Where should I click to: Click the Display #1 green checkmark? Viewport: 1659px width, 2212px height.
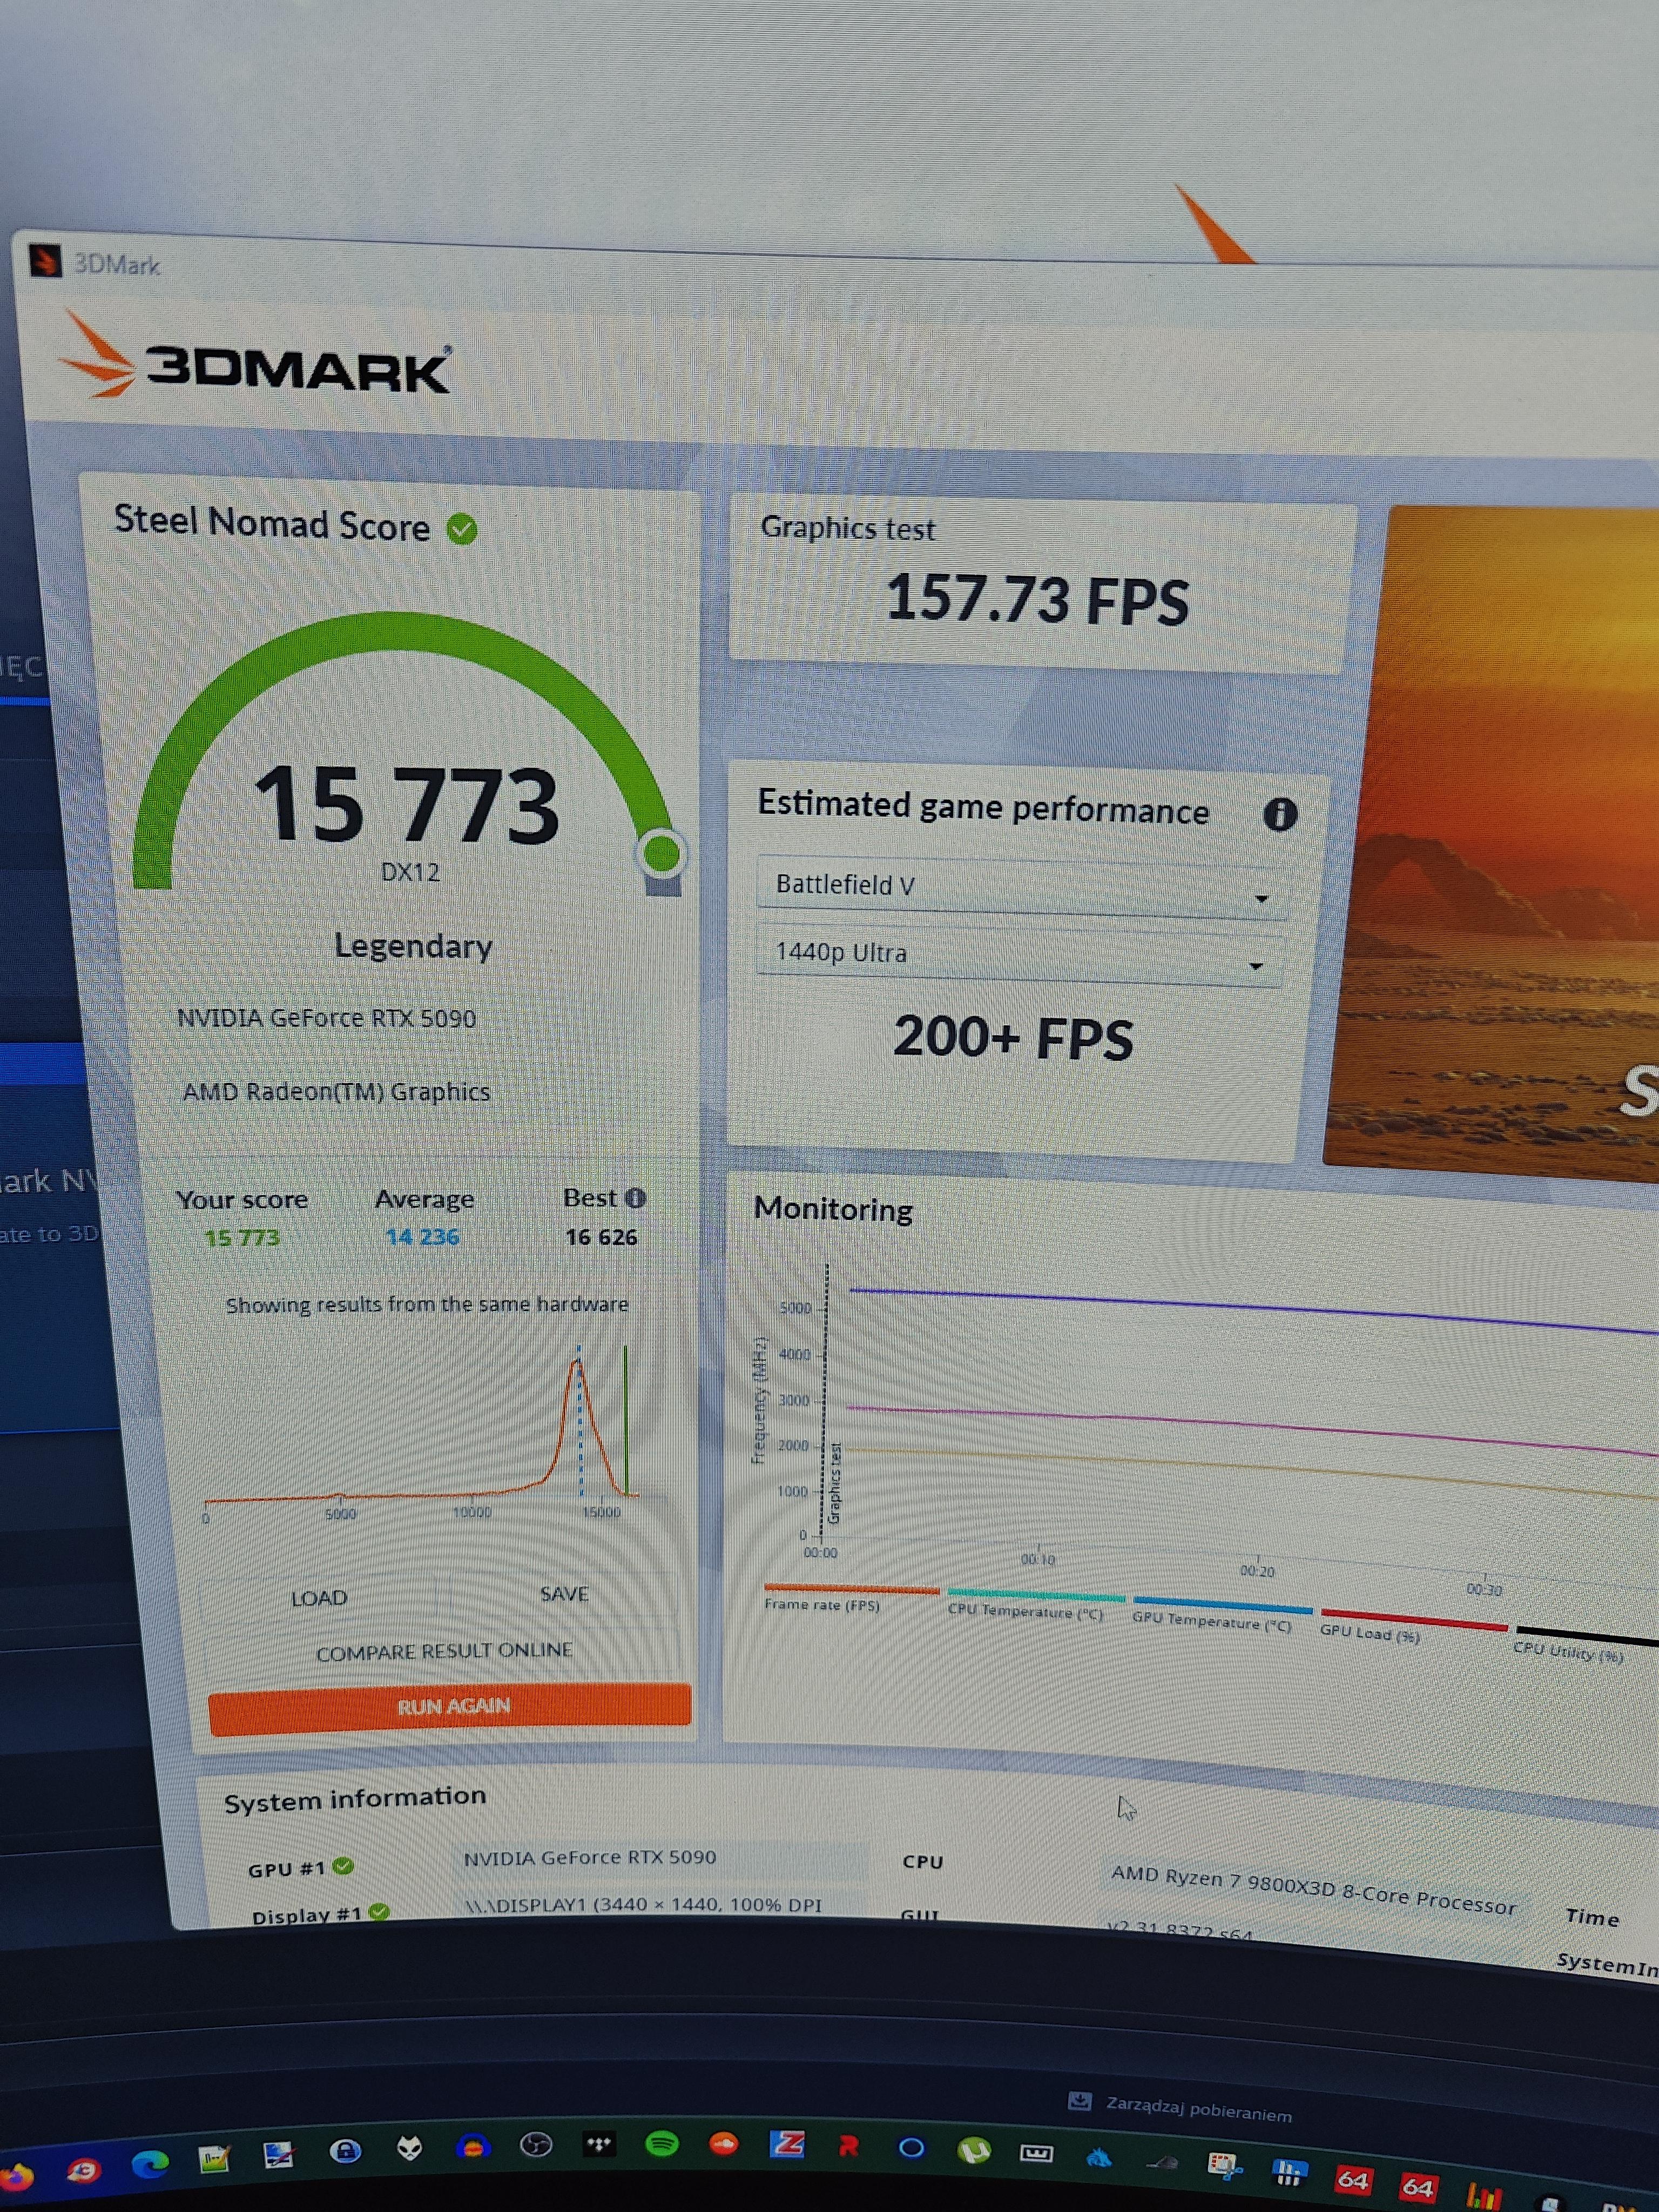tap(378, 1911)
